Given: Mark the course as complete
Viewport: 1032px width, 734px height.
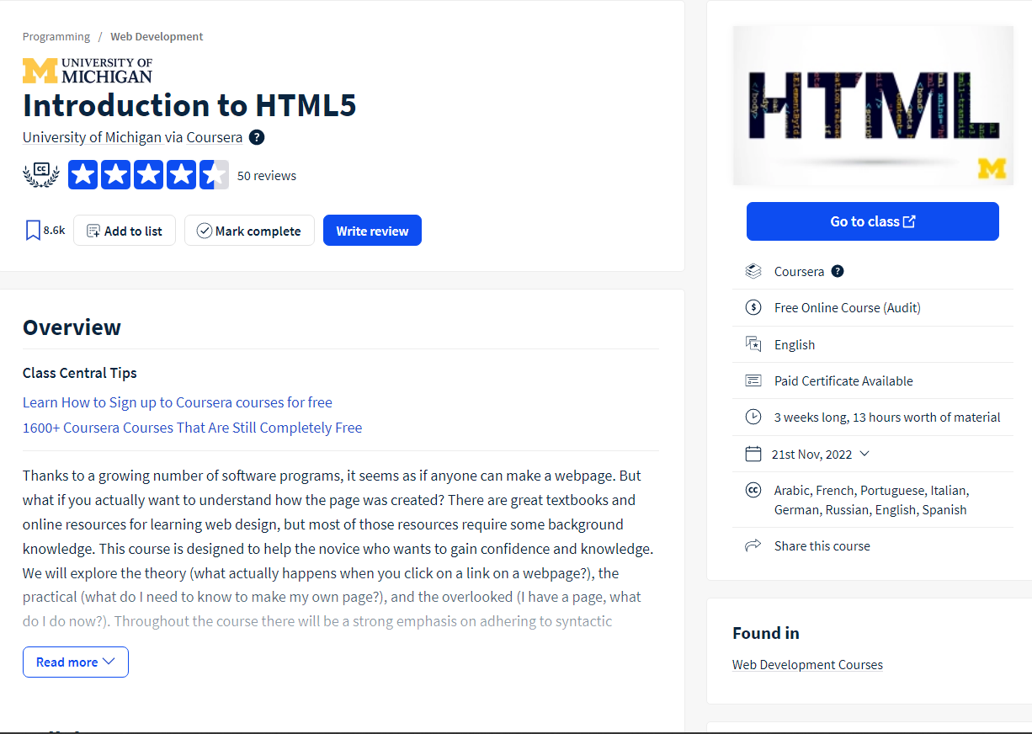Looking at the screenshot, I should (x=249, y=231).
